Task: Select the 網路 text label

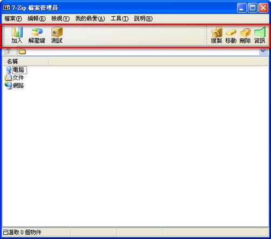Action: click(18, 86)
